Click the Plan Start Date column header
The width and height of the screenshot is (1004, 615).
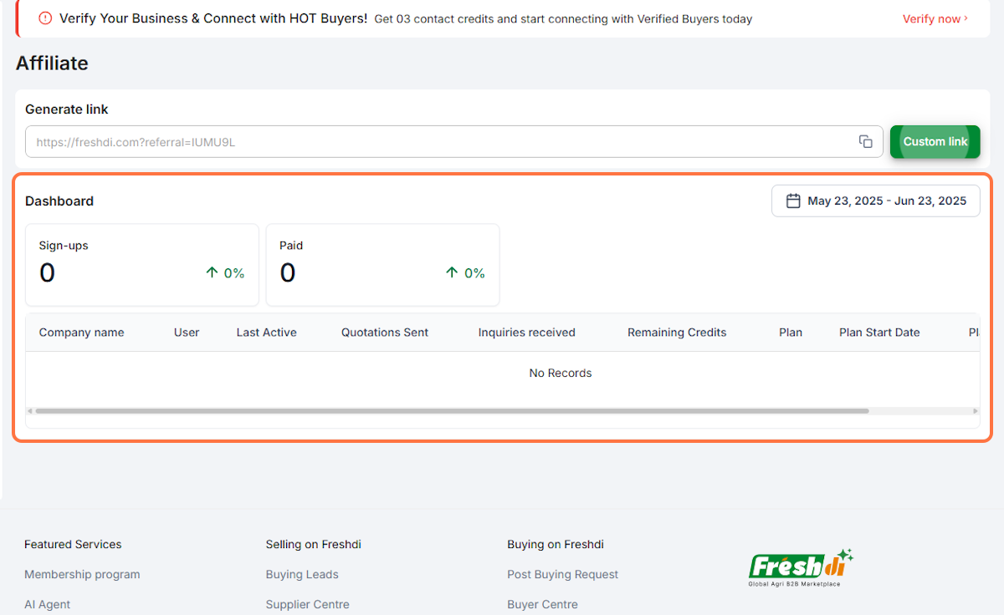pyautogui.click(x=879, y=333)
